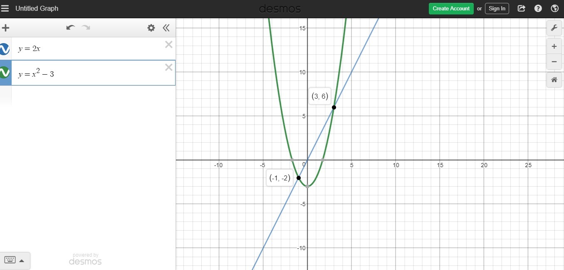The width and height of the screenshot is (564, 270).
Task: Delete the y = x² − 3 expression
Action: coord(168,67)
